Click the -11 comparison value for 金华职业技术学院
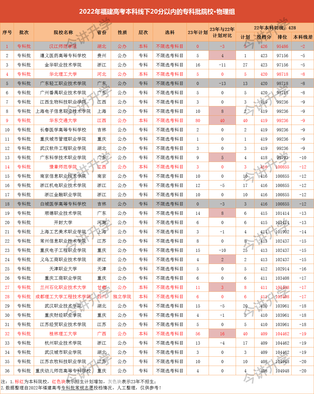The width and height of the screenshot is (314, 394). (222, 65)
